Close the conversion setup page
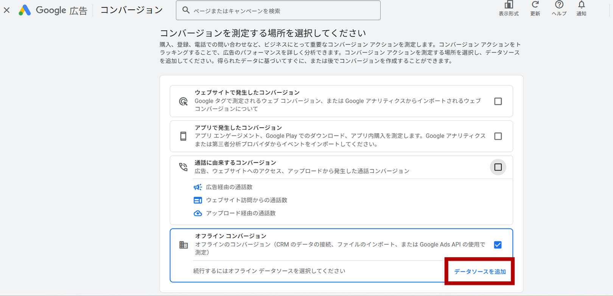613x296 pixels. tap(7, 10)
